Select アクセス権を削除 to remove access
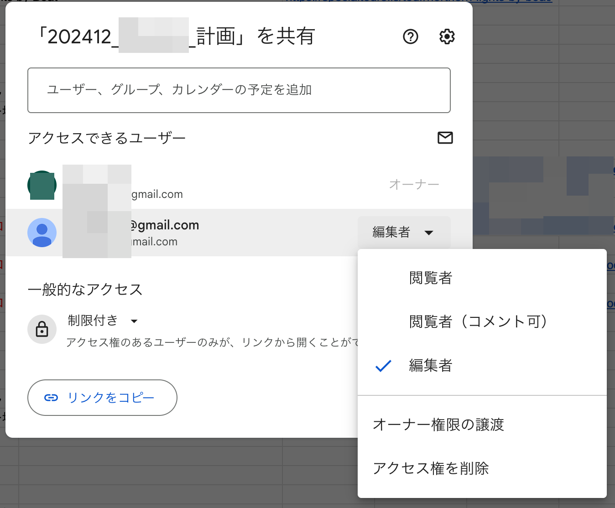Viewport: 615px width, 508px height. [430, 468]
